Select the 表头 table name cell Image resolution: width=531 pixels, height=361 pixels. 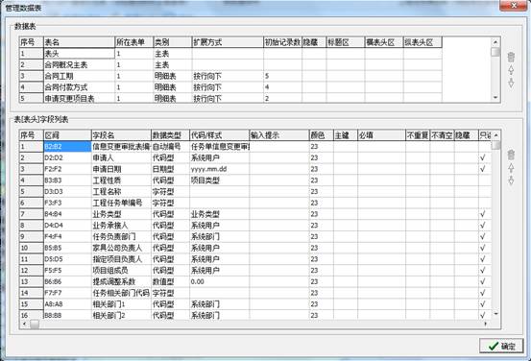pos(80,54)
